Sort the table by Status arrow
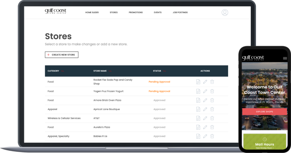 (x=165, y=71)
